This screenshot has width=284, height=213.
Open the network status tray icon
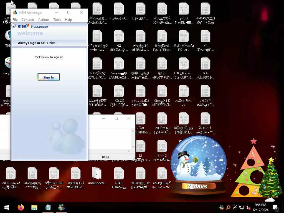pos(242,207)
